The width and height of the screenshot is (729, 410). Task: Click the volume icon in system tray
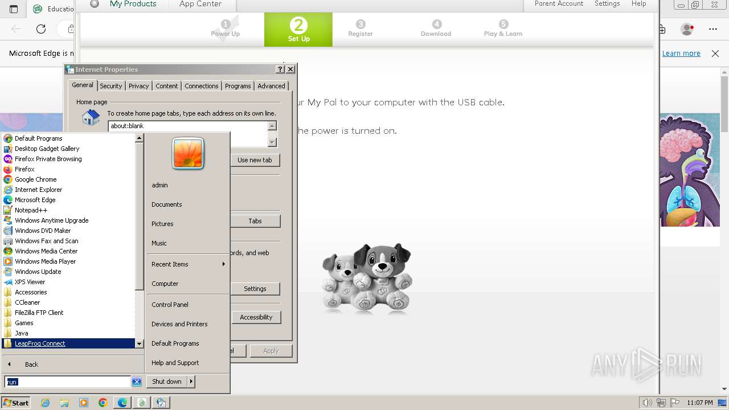(x=648, y=403)
